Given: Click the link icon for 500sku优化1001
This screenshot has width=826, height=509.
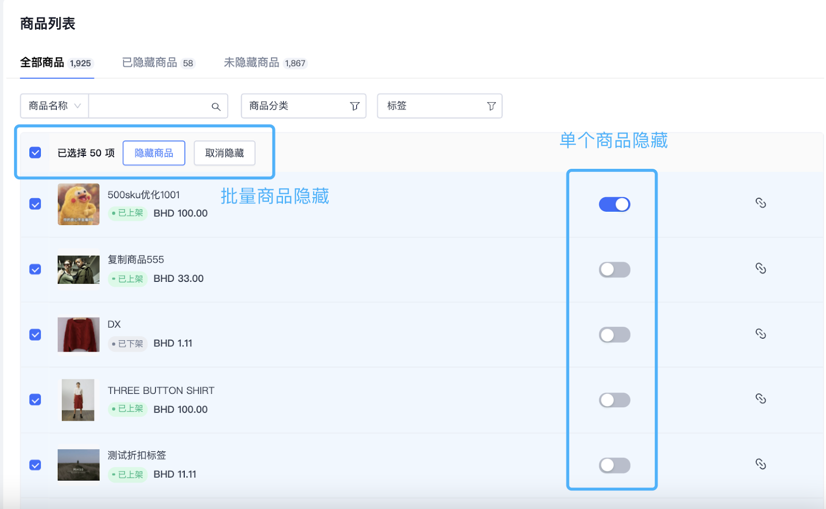Looking at the screenshot, I should [x=760, y=203].
